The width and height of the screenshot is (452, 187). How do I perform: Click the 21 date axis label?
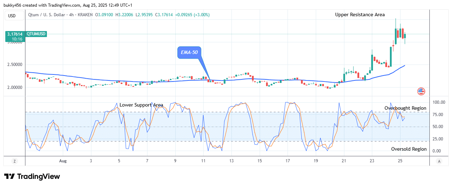click(344, 161)
